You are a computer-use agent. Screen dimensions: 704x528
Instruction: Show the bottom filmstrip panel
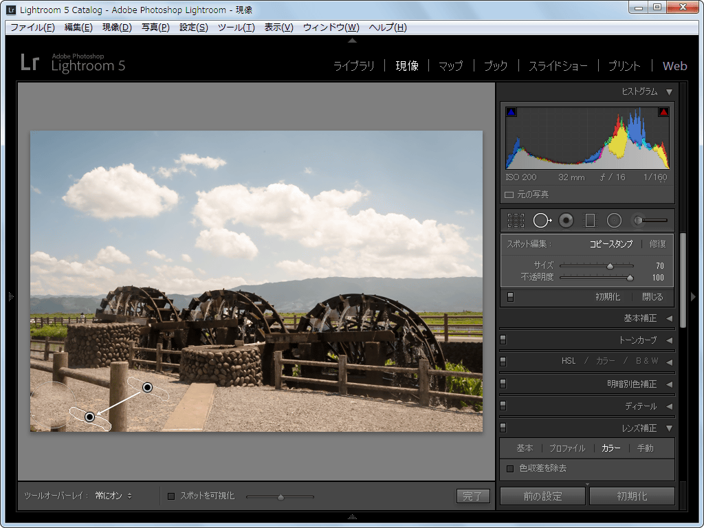coord(353,517)
